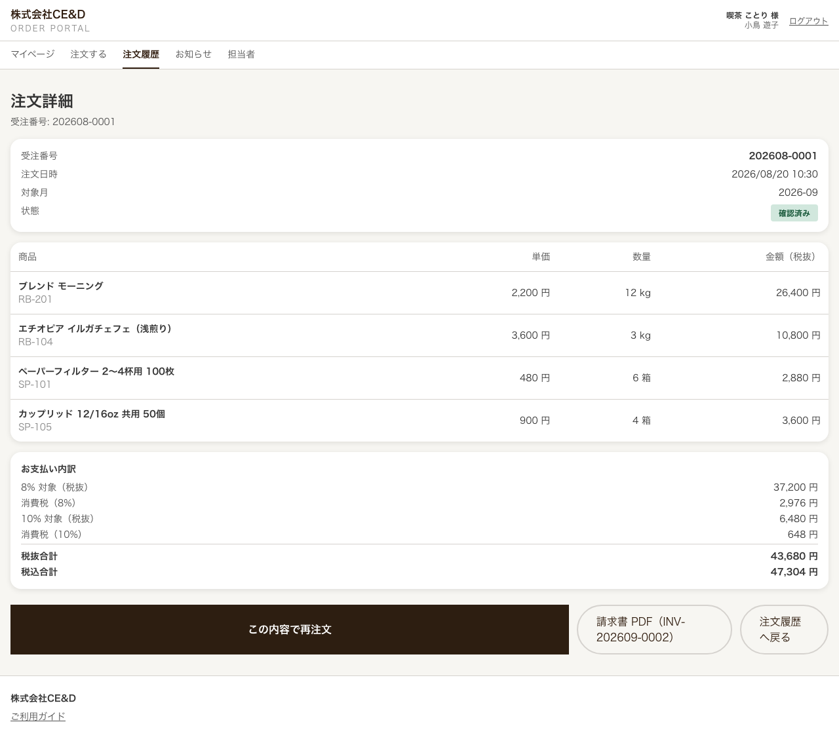The width and height of the screenshot is (839, 739).
Task: Click product name カップリッド 12/16oz 共用 50個
Action: [x=92, y=414]
